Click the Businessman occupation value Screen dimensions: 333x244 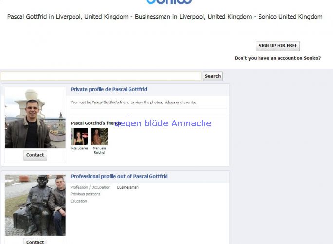(128, 187)
